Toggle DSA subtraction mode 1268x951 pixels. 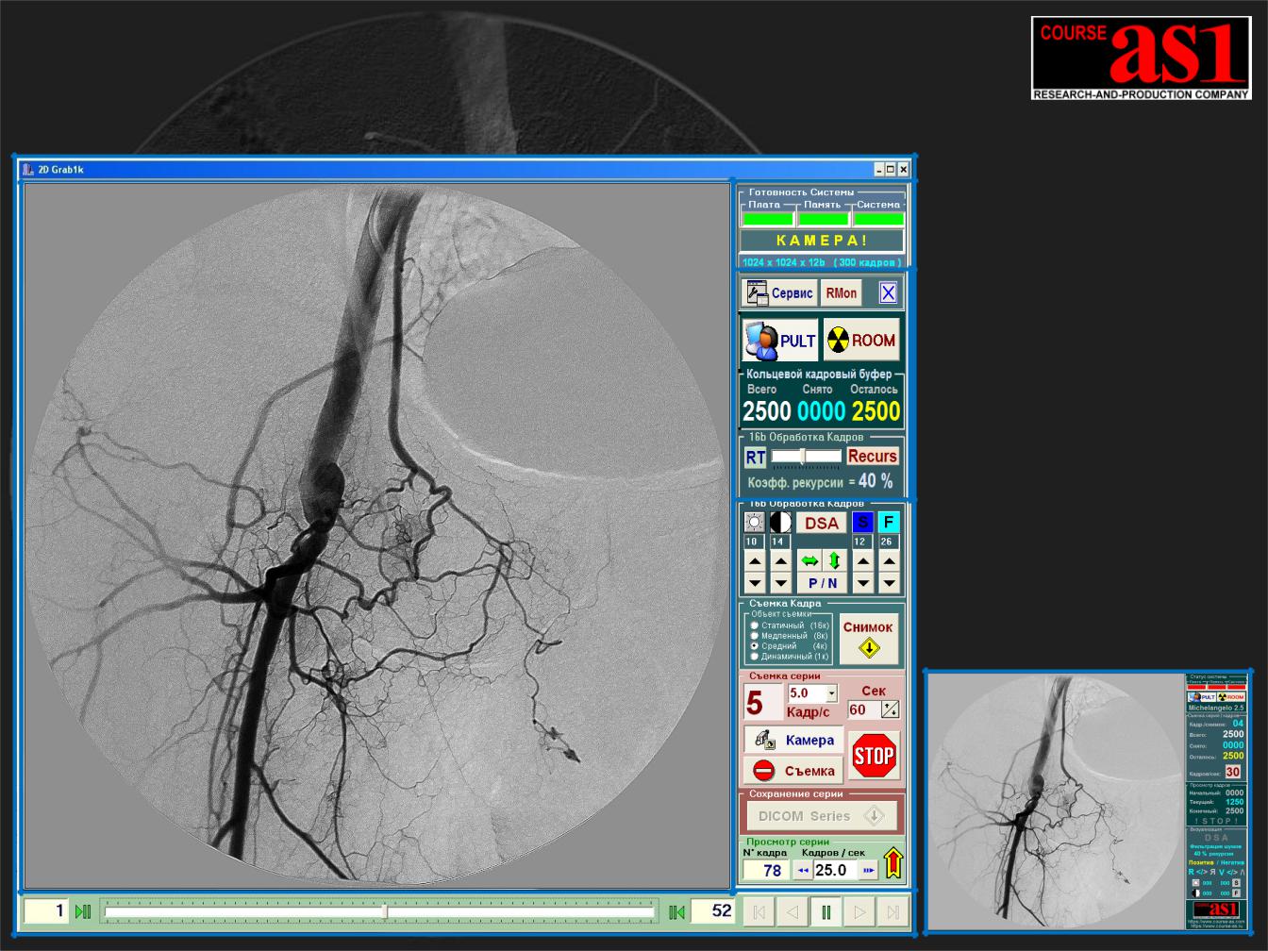(x=821, y=523)
